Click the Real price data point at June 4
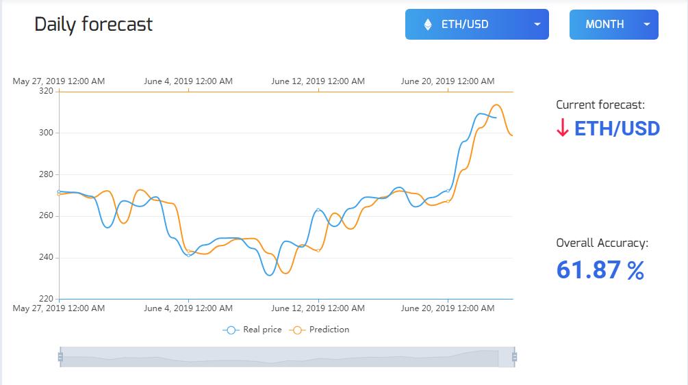This screenshot has width=688, height=385. pyautogui.click(x=189, y=255)
